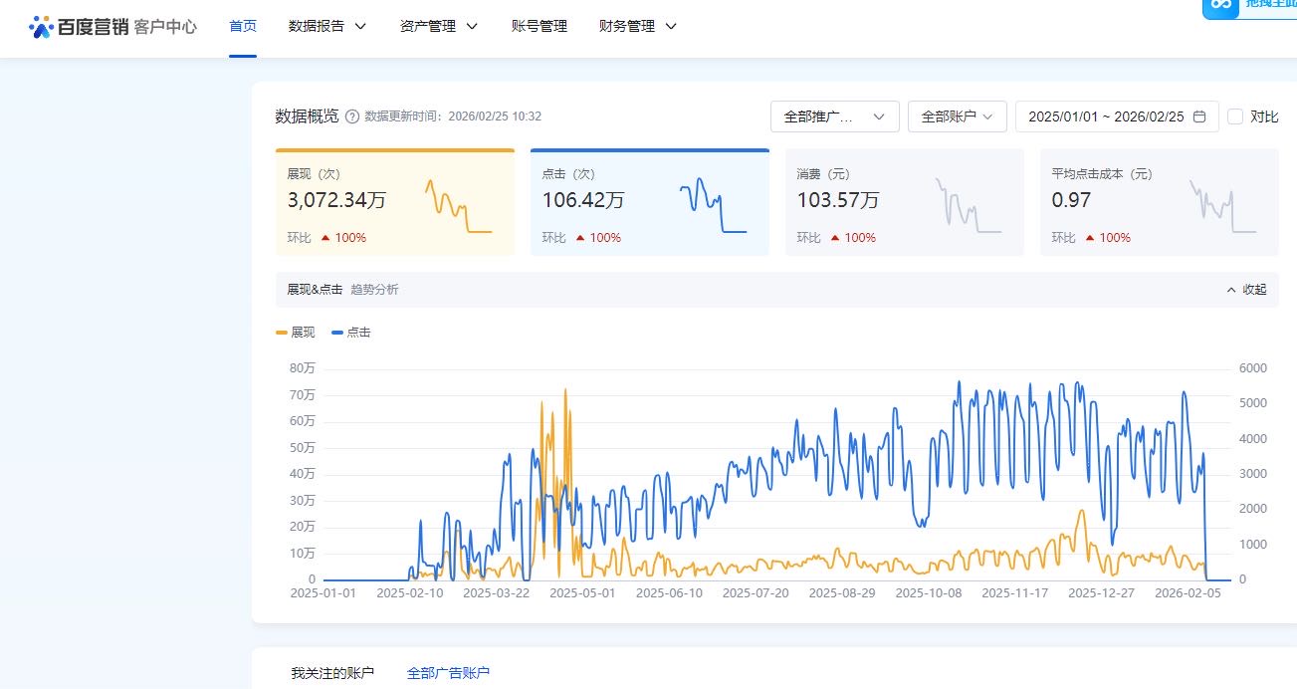This screenshot has width=1297, height=689.
Task: Click the date range 2025/01/01 ~ 2026/02/25 field
Action: [x=1105, y=116]
